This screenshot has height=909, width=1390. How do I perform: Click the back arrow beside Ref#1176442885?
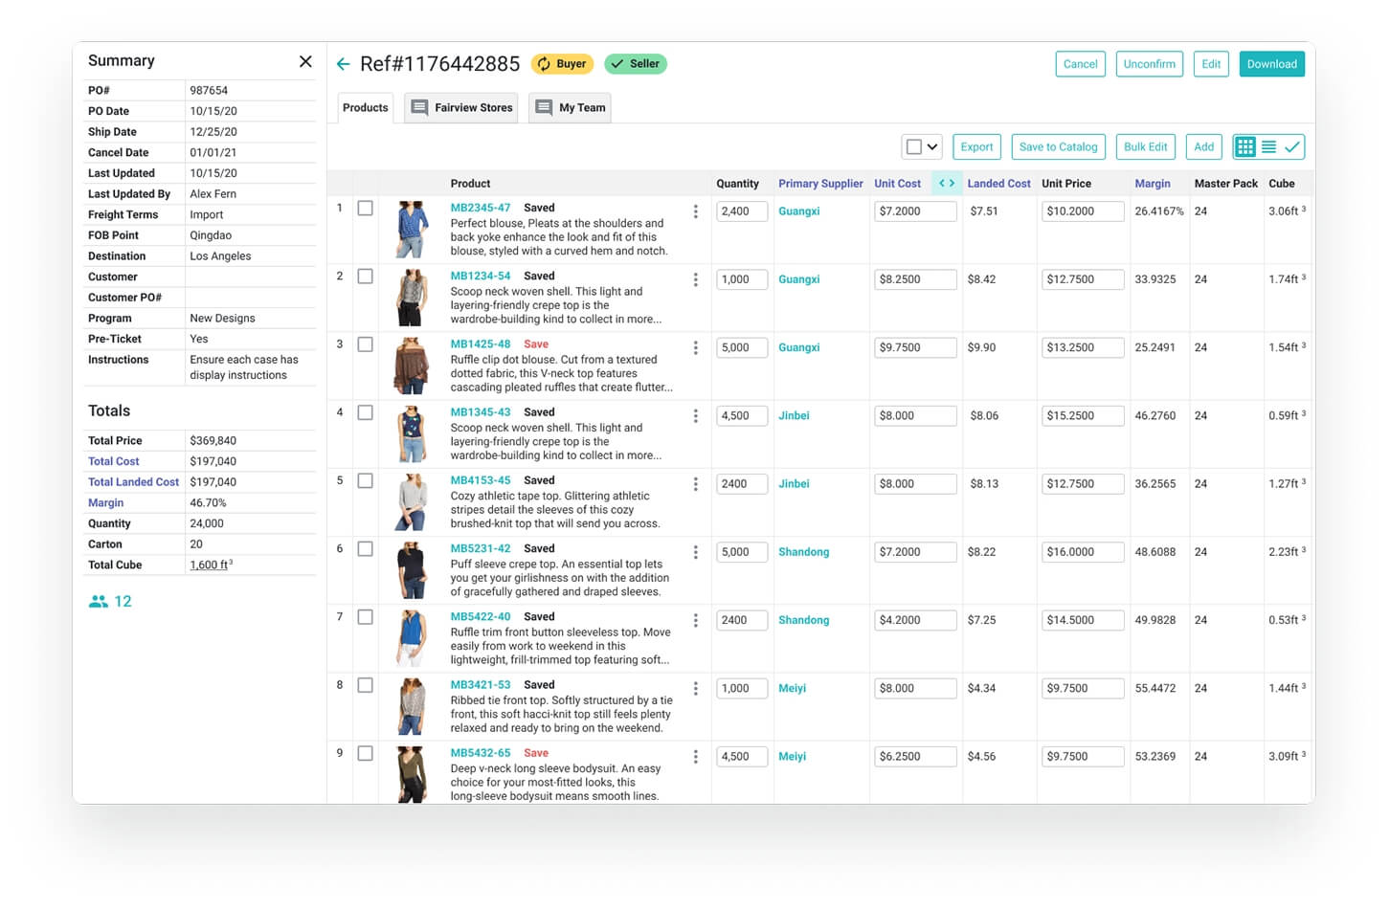coord(344,63)
